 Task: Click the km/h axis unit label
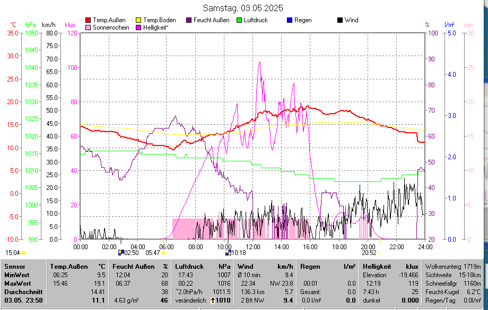(49, 25)
